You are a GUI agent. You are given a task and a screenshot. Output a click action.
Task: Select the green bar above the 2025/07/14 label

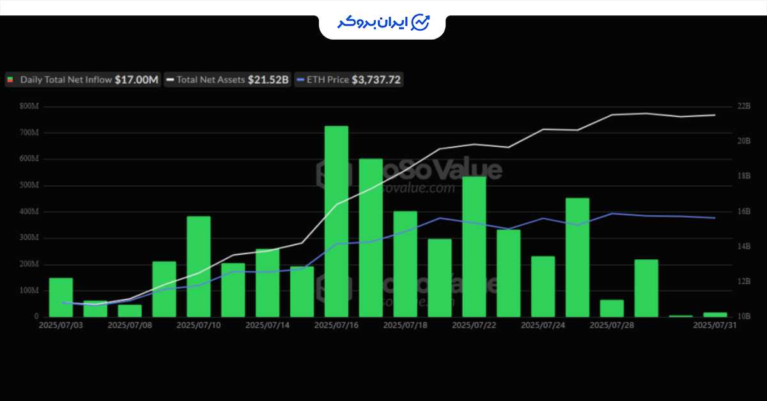[268, 283]
